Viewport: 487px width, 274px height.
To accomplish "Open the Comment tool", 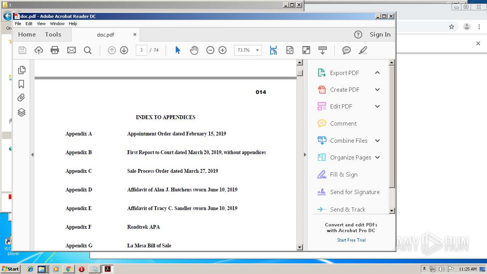I will pyautogui.click(x=343, y=123).
